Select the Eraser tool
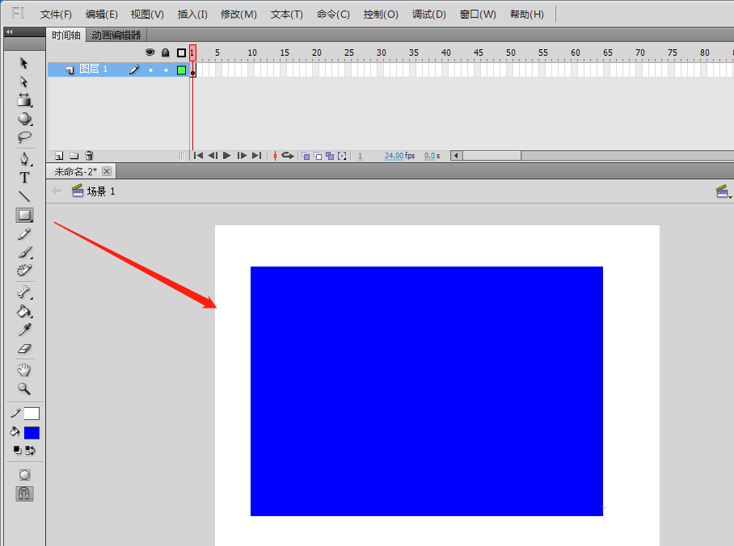This screenshot has height=546, width=734. [24, 349]
